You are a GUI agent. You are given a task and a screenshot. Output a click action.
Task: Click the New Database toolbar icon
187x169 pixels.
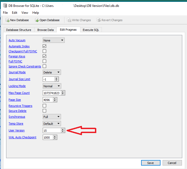[7, 20]
